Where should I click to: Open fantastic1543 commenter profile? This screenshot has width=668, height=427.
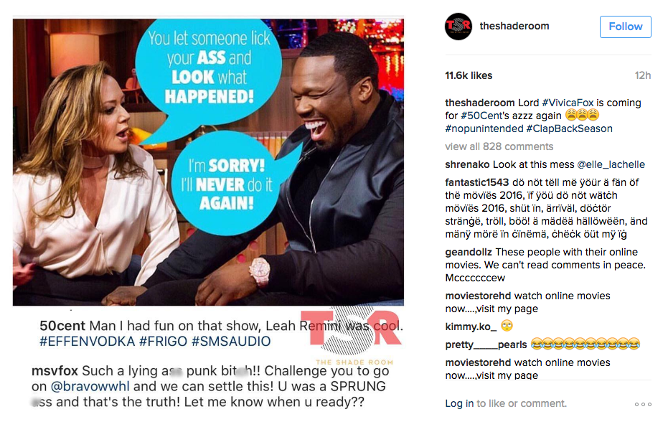point(476,182)
